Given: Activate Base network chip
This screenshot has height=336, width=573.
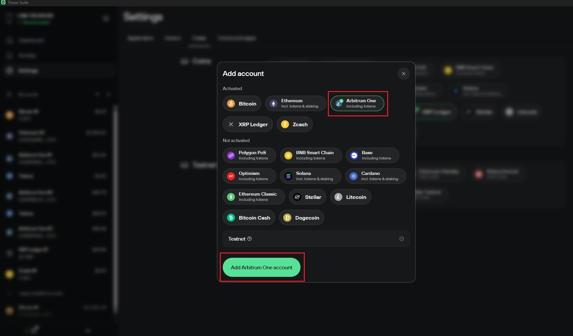Looking at the screenshot, I should (373, 155).
